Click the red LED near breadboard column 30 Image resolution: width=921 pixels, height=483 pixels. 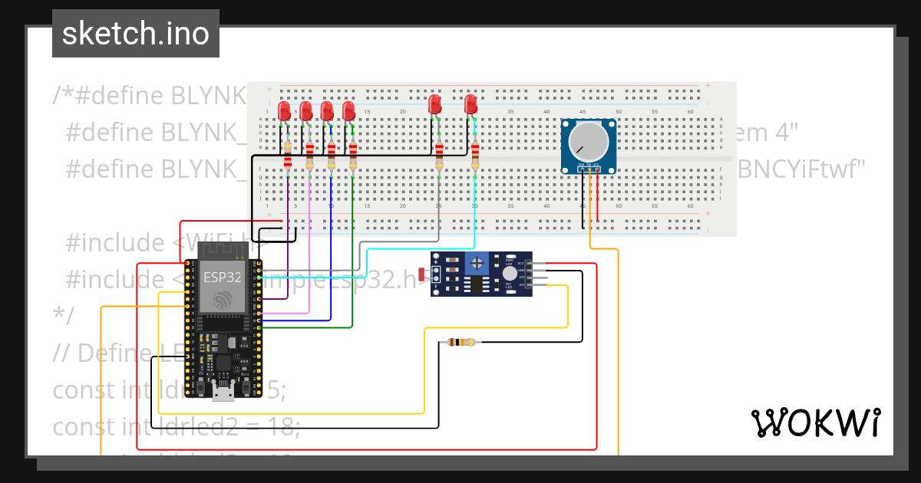click(x=470, y=104)
